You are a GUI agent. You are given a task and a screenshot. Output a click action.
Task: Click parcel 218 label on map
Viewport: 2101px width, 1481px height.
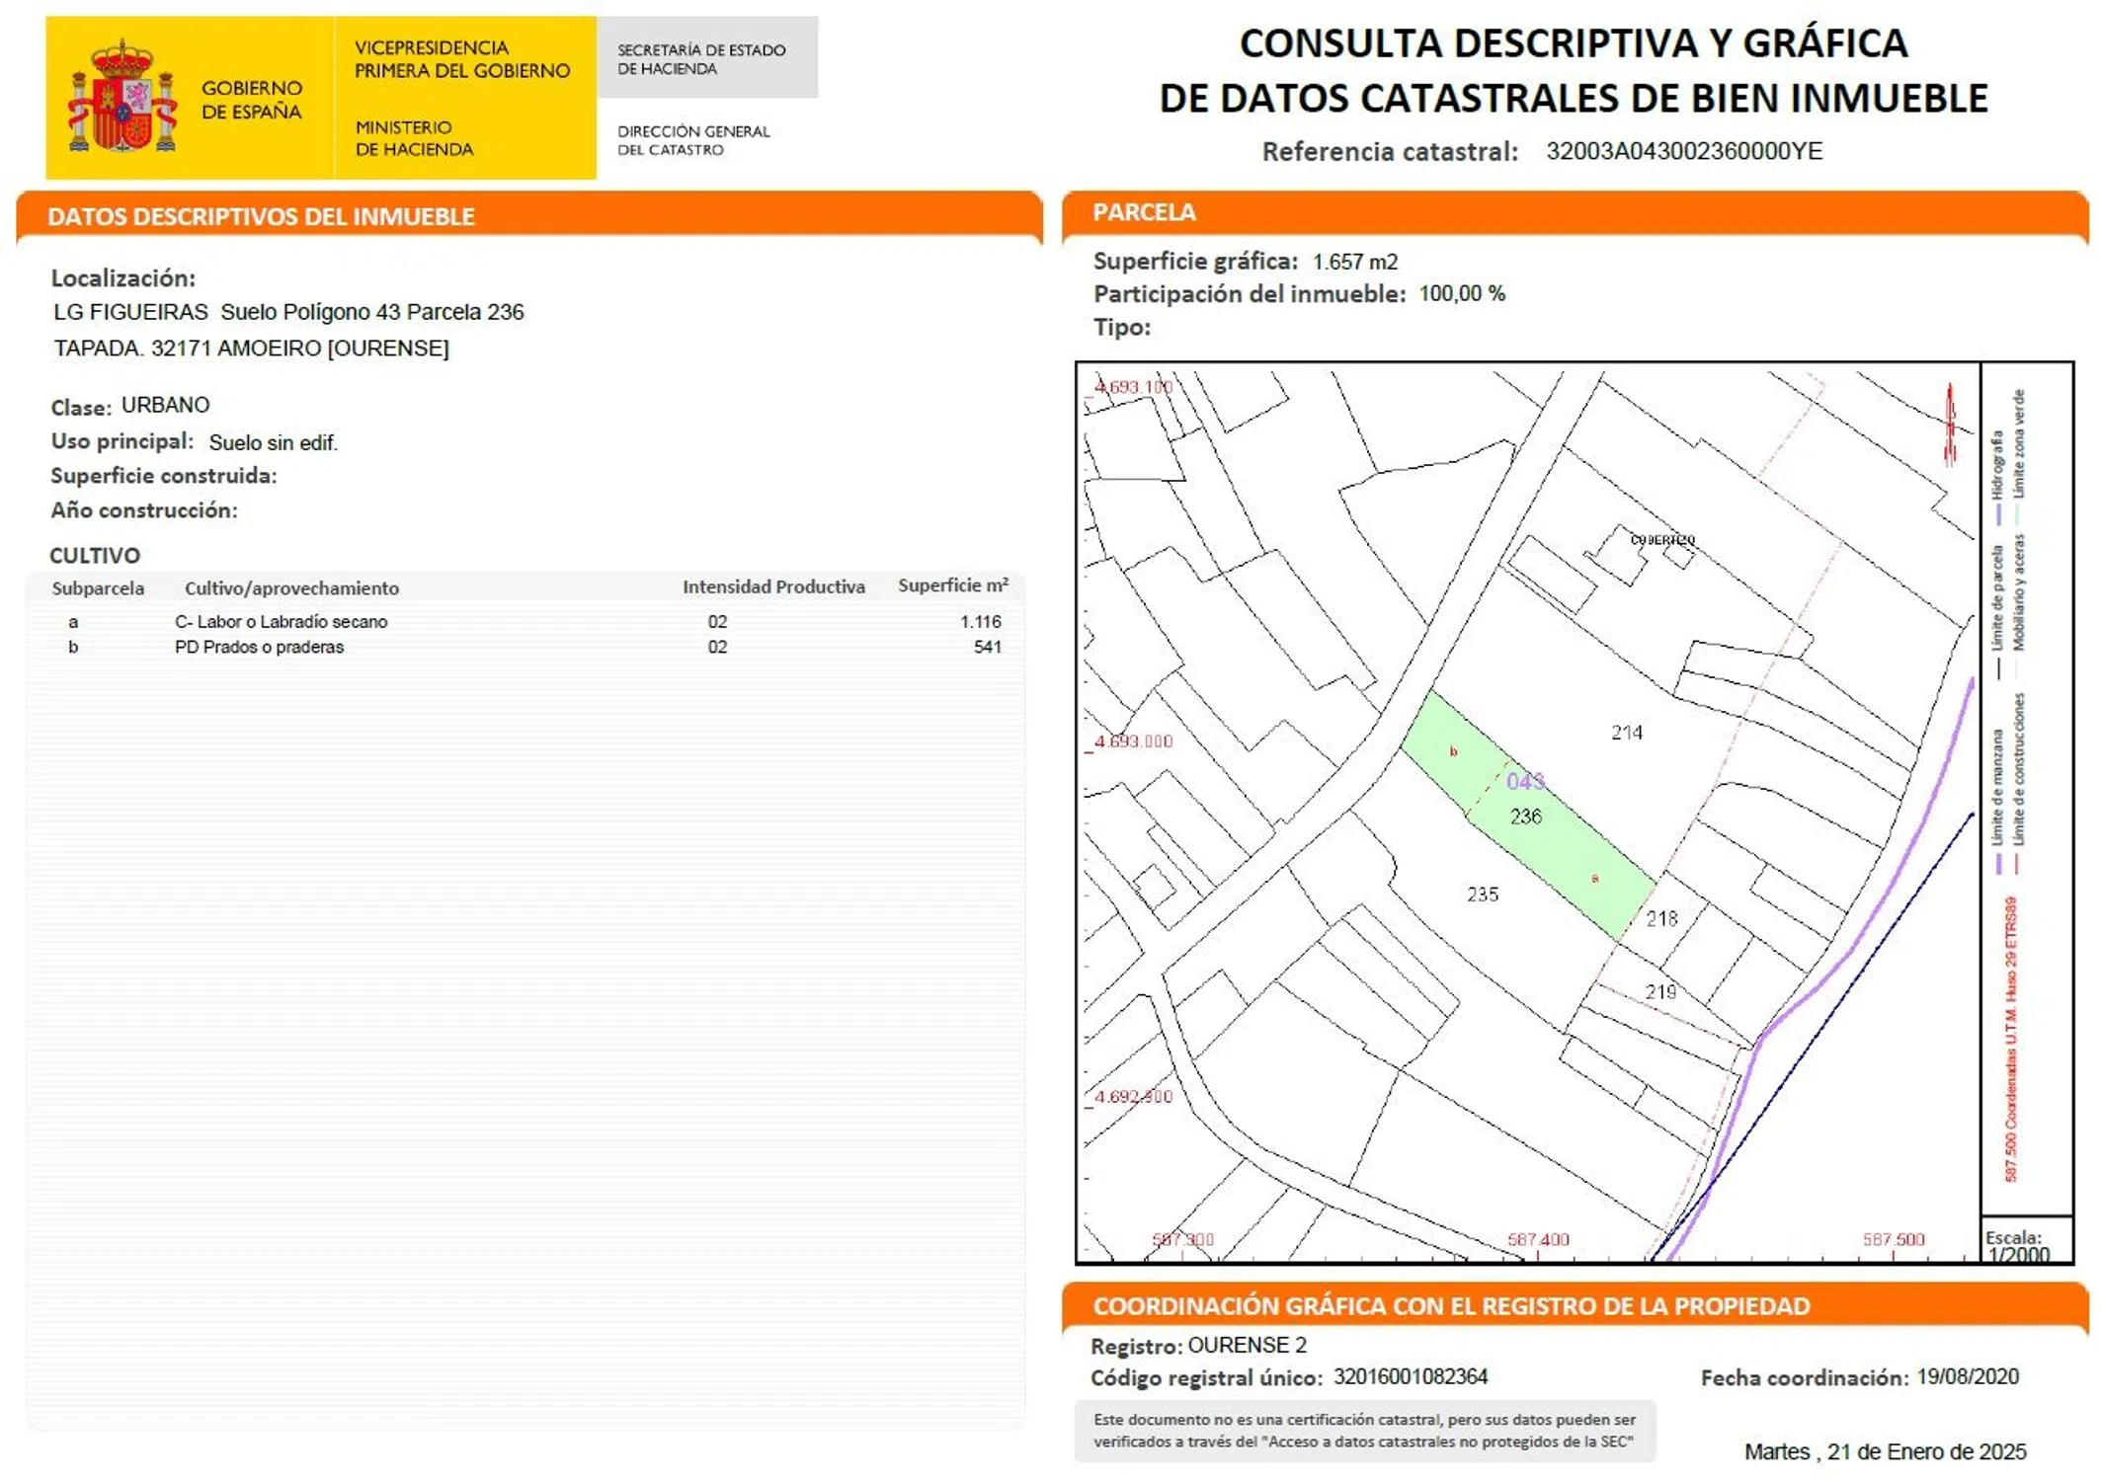pyautogui.click(x=1662, y=919)
